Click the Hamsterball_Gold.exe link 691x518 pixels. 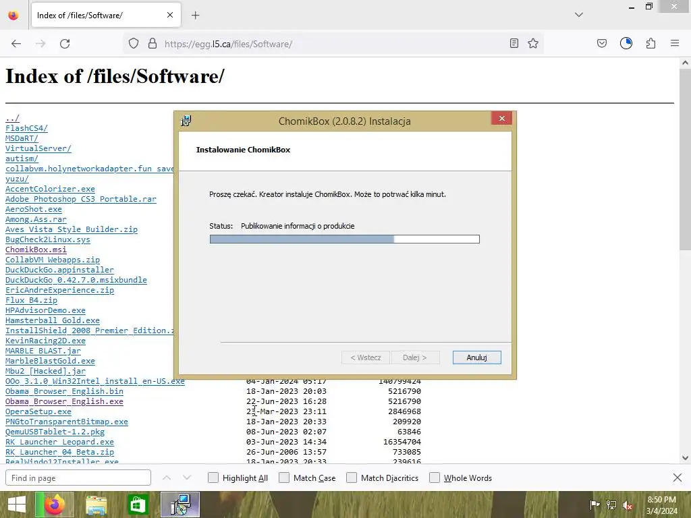[x=53, y=320]
